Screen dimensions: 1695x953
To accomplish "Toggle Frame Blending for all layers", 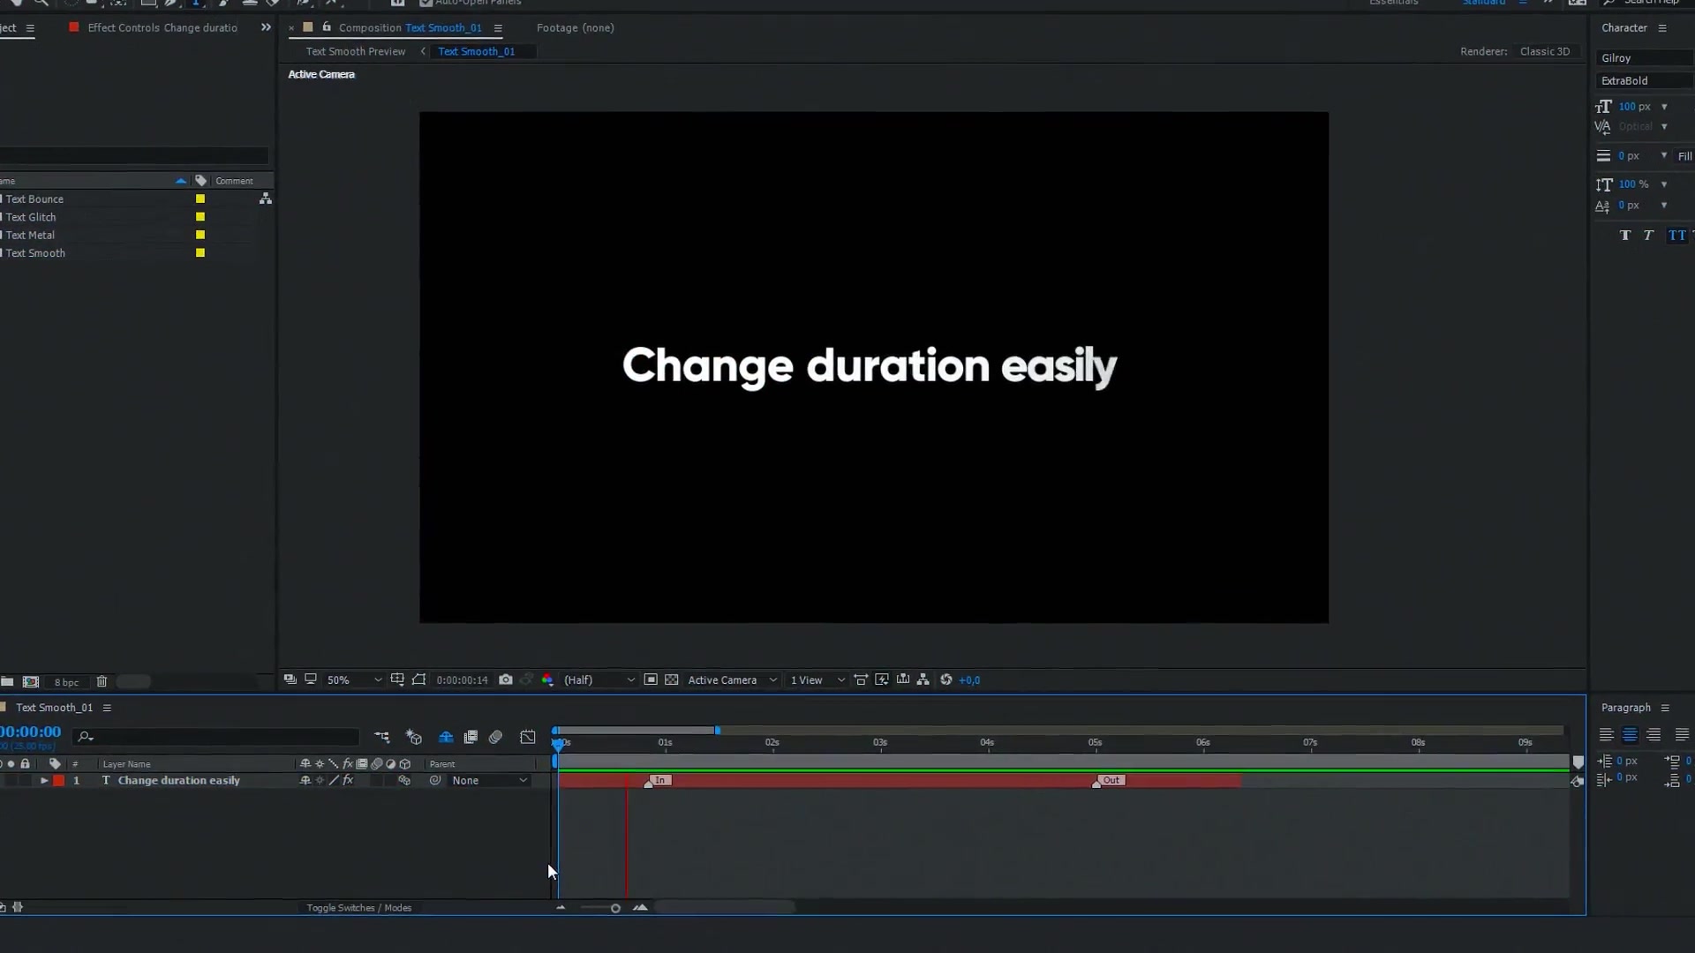I will pyautogui.click(x=471, y=737).
